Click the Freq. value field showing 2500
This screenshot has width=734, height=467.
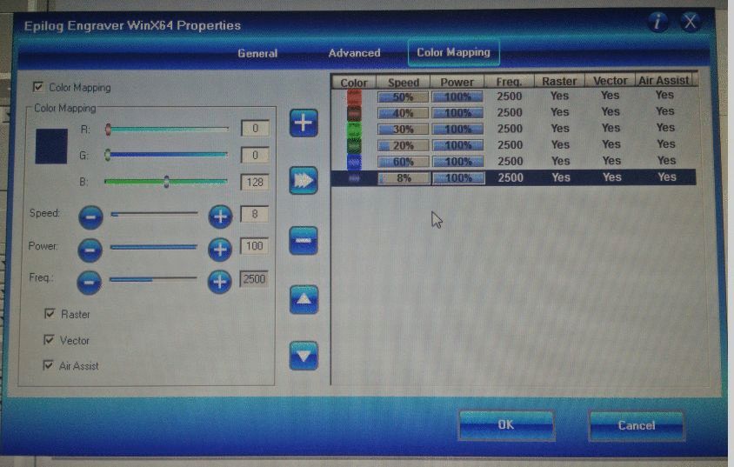coord(254,279)
